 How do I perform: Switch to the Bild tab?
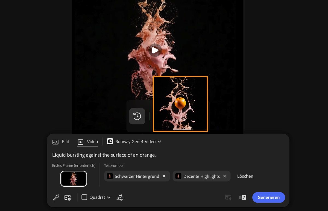tap(61, 142)
